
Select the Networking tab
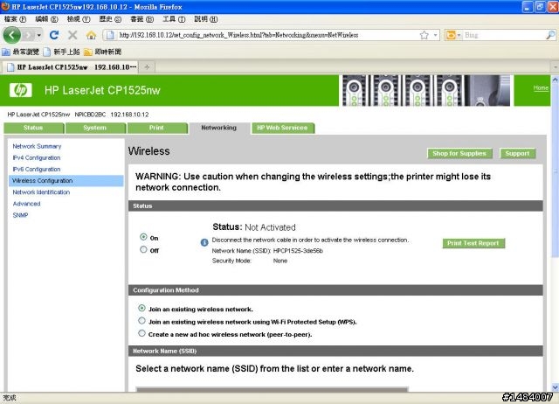219,128
